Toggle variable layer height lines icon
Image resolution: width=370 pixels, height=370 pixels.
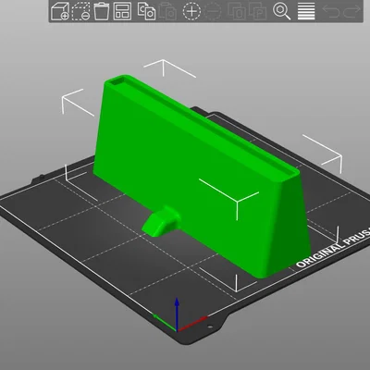pos(306,11)
